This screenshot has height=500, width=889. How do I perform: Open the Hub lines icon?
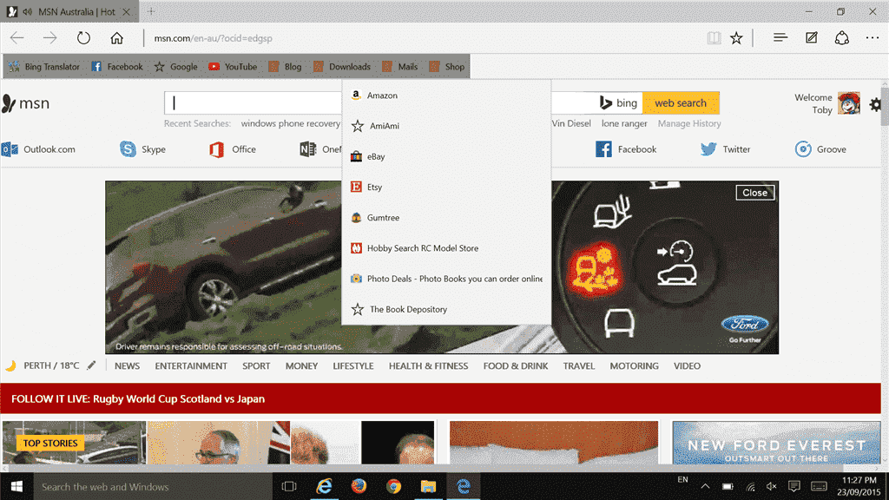click(780, 38)
